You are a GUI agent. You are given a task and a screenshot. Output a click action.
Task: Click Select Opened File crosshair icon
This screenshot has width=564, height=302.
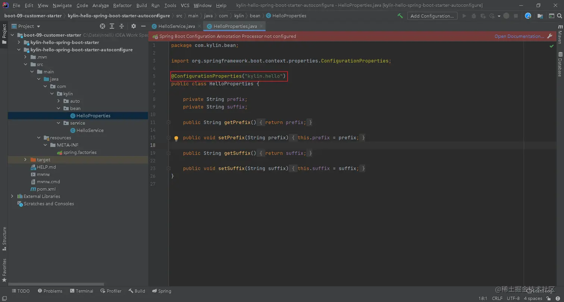click(x=103, y=26)
